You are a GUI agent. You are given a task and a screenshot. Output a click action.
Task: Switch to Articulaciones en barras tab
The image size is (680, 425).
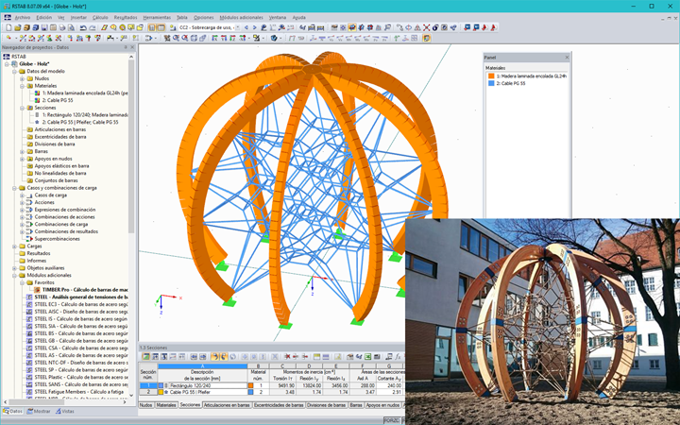click(x=227, y=405)
